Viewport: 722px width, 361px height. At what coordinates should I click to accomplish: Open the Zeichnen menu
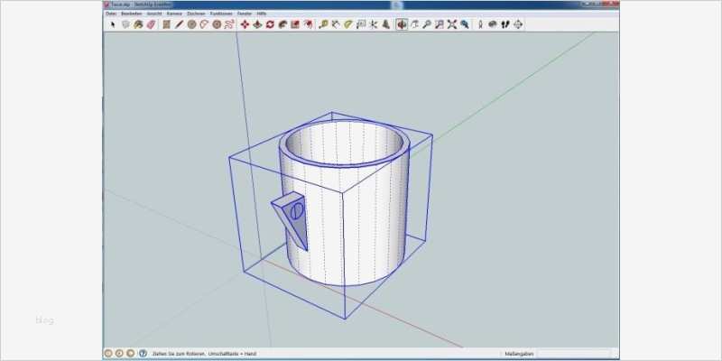click(x=196, y=14)
